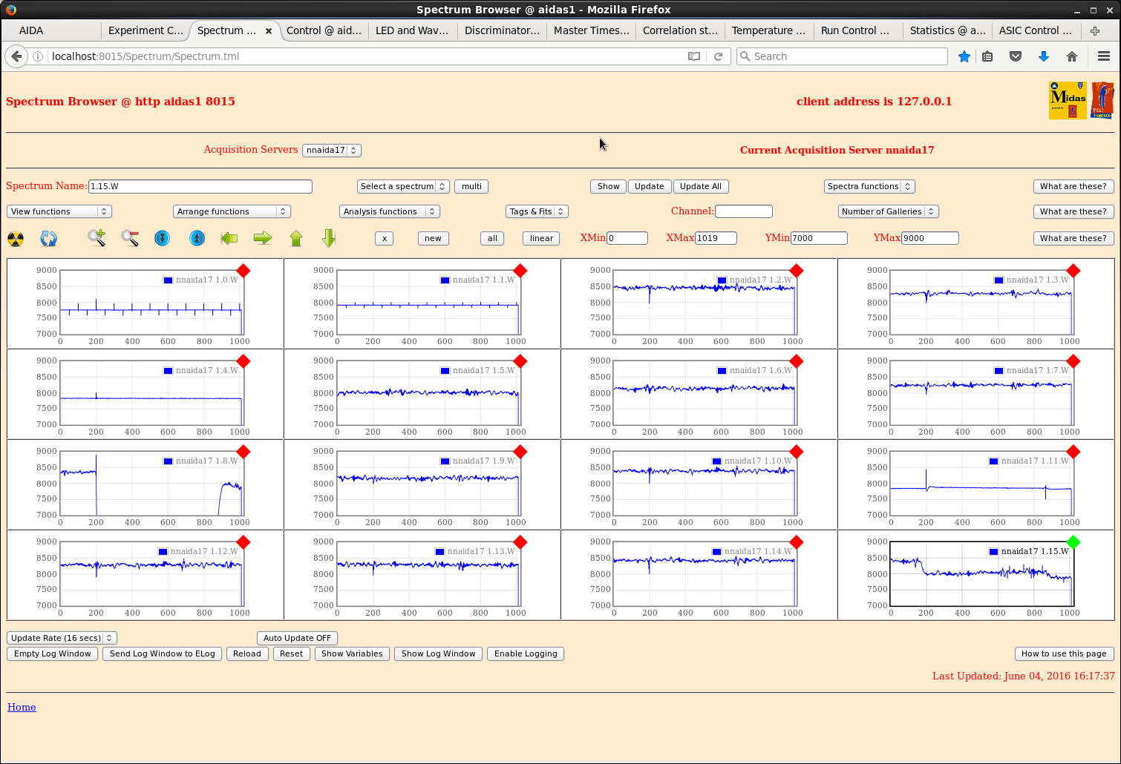Switch to ASIC Control tab

[x=1036, y=30]
